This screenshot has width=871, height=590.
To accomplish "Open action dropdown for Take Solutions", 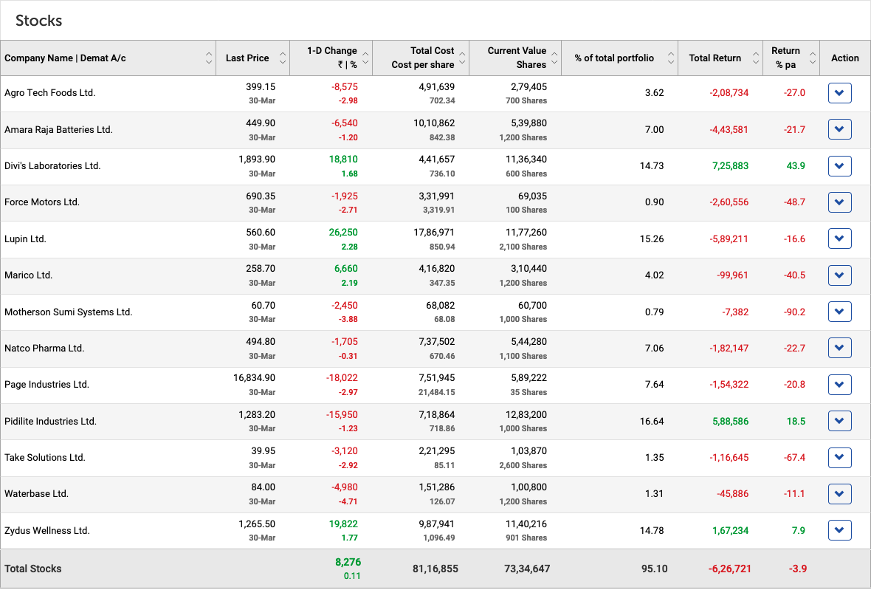I will [839, 458].
